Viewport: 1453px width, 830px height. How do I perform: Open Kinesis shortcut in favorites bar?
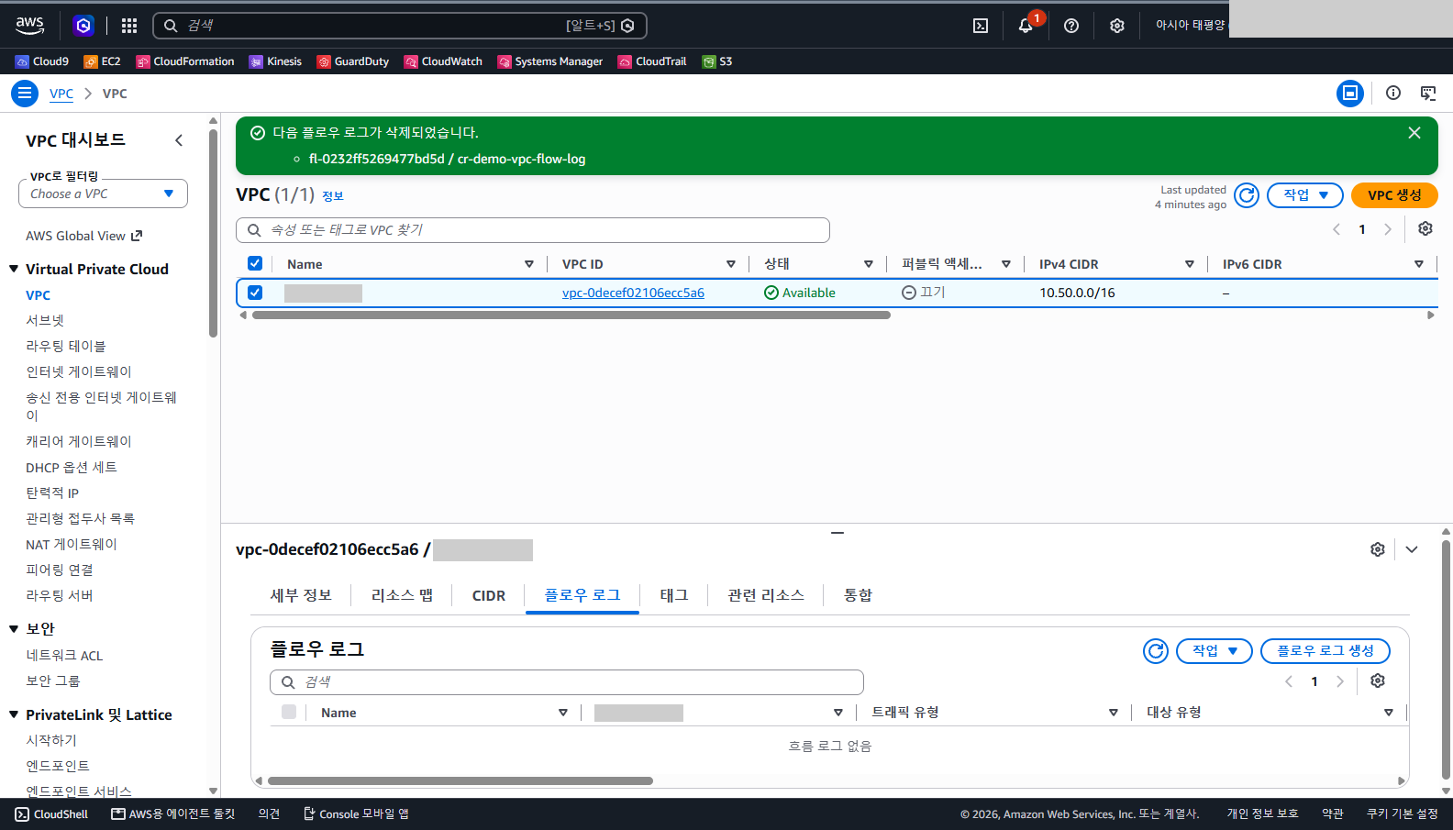coord(275,61)
